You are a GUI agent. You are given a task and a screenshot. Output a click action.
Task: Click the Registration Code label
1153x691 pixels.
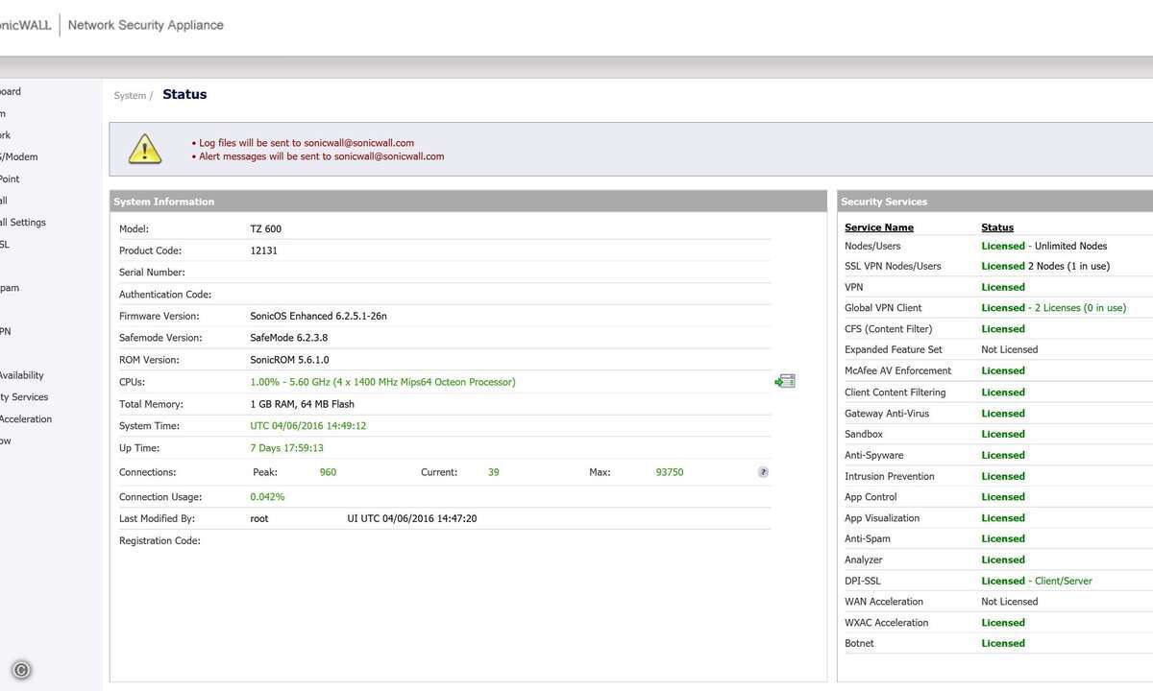(x=159, y=541)
